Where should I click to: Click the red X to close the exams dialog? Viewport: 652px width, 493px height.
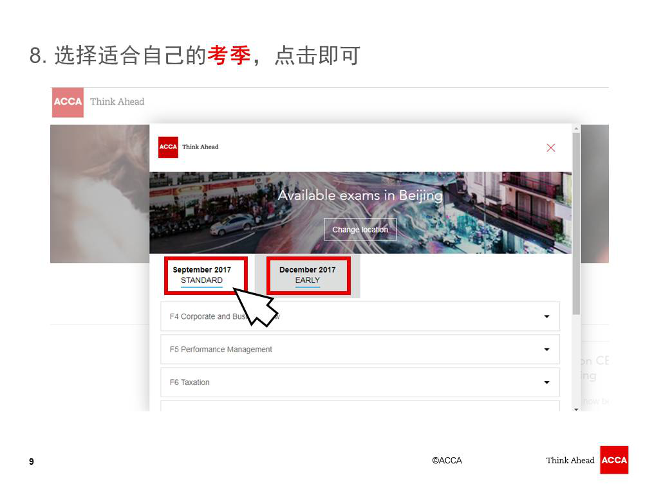coord(551,147)
